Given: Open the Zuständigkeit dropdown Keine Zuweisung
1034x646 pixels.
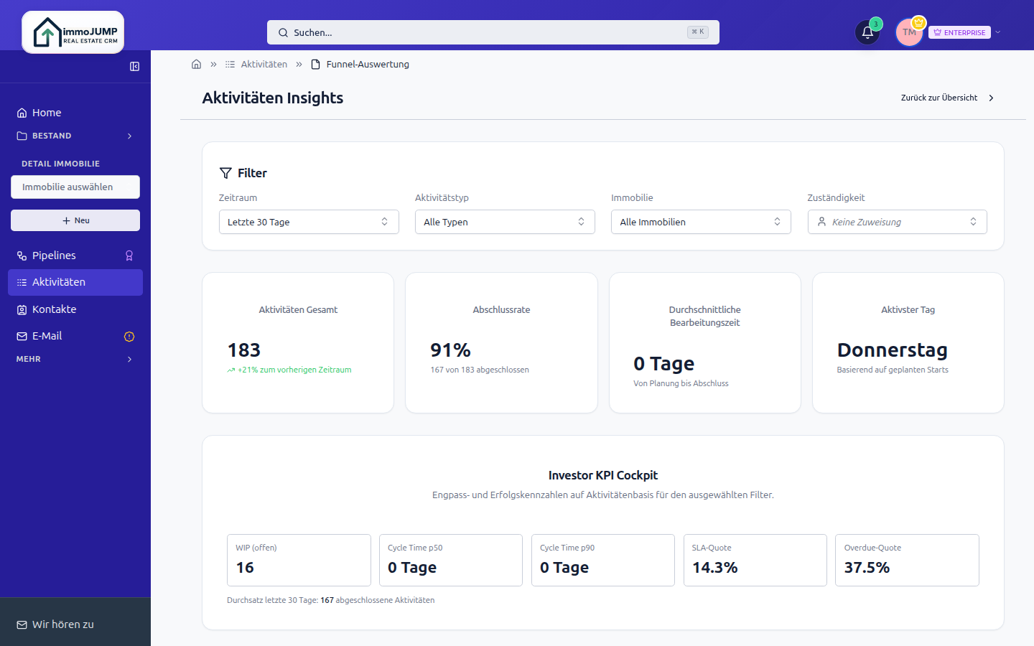Looking at the screenshot, I should 897,222.
